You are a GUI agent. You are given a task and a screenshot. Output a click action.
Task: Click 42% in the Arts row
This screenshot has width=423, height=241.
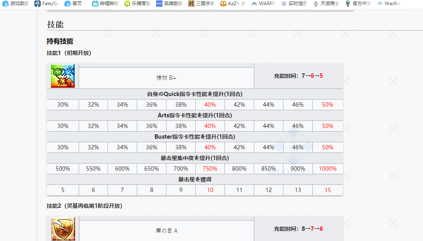239,126
